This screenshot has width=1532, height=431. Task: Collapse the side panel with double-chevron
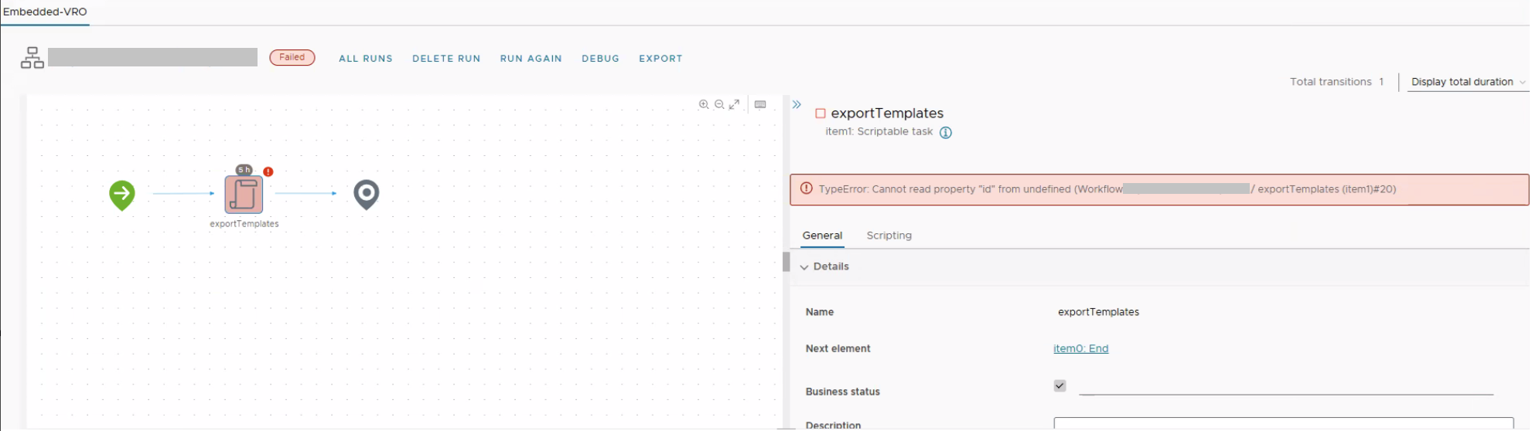click(797, 104)
